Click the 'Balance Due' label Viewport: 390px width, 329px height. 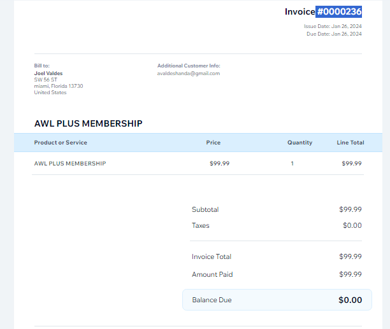coord(212,300)
